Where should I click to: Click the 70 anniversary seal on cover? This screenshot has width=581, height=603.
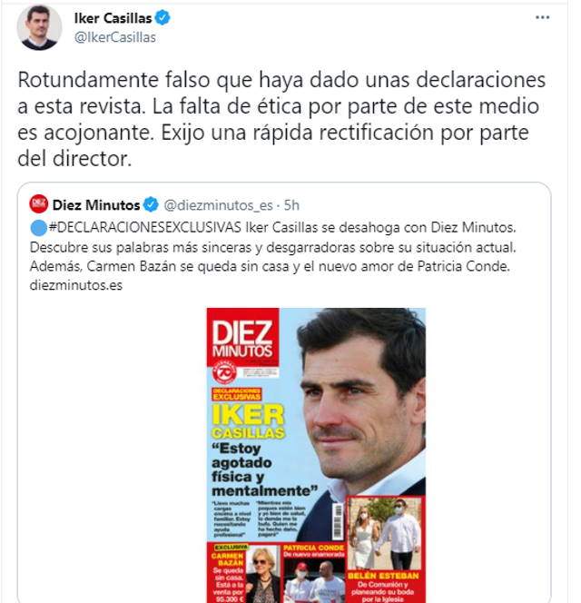pyautogui.click(x=224, y=371)
